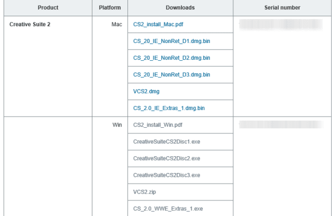
Task: Download CS_20_IE_NonRet_D2.dmg.bin
Action: 171,58
